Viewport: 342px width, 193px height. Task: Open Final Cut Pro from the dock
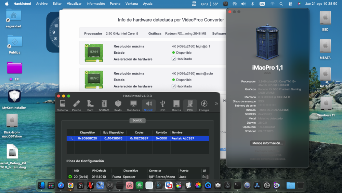tap(179, 185)
